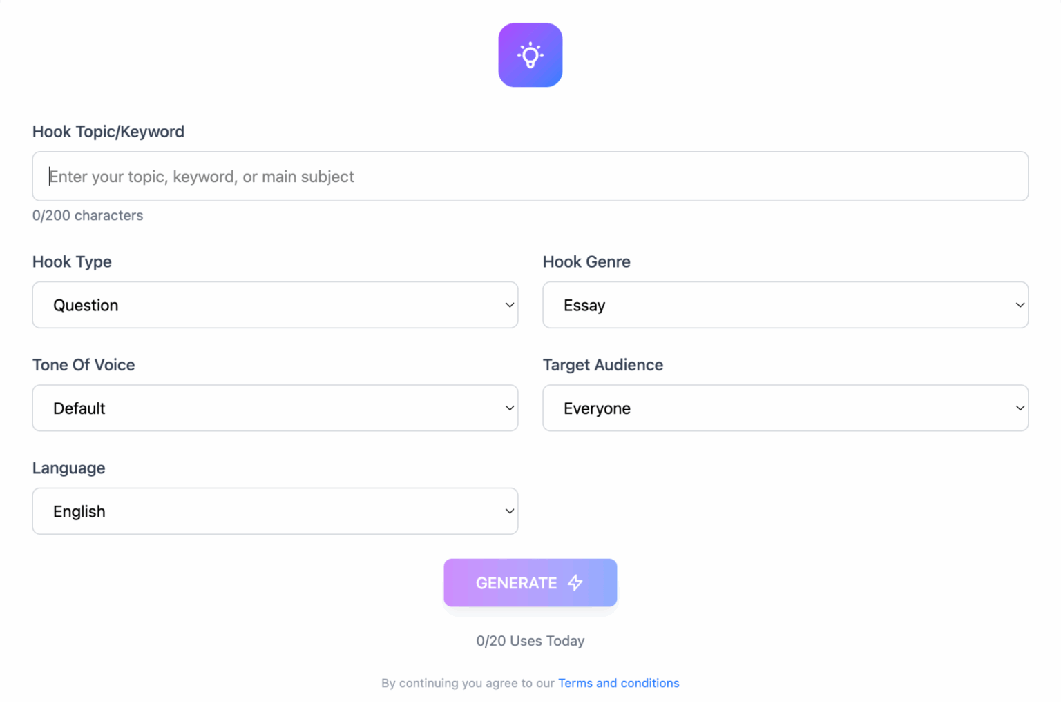Image resolution: width=1061 pixels, height=703 pixels.
Task: Click the selected Question option
Action: tap(86, 305)
